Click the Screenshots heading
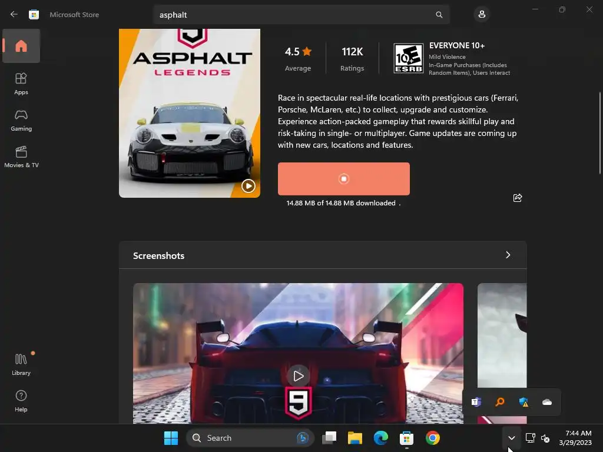603x452 pixels. click(158, 255)
